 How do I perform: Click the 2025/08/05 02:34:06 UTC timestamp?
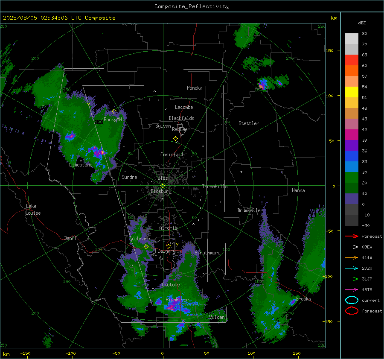42,18
